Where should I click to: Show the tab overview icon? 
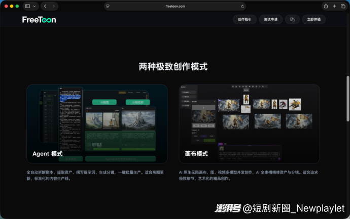coord(343,6)
